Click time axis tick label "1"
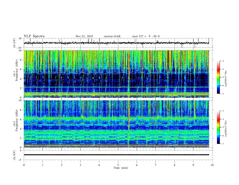Viewport: 239px width, 185px height. [43, 165]
